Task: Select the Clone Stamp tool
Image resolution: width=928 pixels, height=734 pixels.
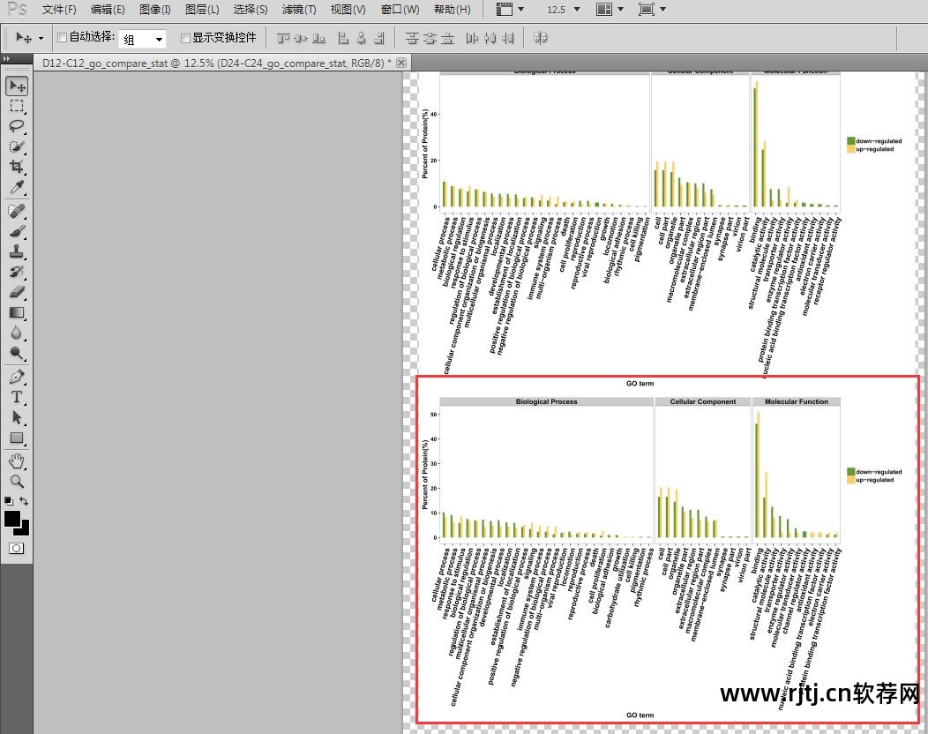Action: [x=17, y=251]
